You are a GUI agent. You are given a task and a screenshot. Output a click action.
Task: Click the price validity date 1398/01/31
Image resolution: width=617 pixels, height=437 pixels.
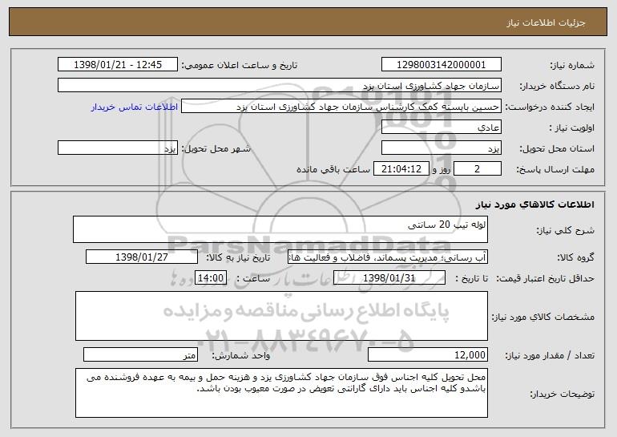[x=389, y=278]
